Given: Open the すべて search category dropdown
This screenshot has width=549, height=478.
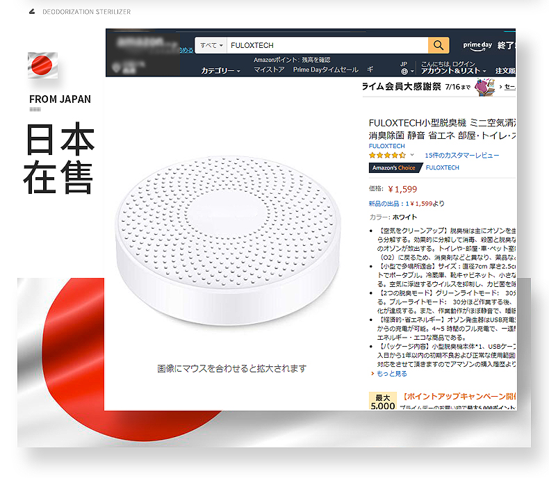Looking at the screenshot, I should coord(211,45).
